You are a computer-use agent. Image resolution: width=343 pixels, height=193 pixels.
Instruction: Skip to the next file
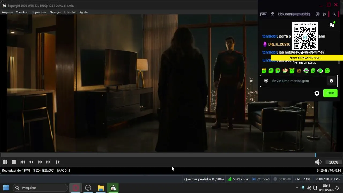(x=49, y=162)
